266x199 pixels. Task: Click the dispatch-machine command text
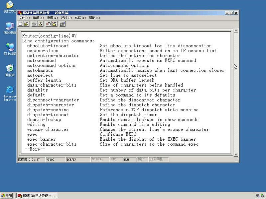click(48, 110)
